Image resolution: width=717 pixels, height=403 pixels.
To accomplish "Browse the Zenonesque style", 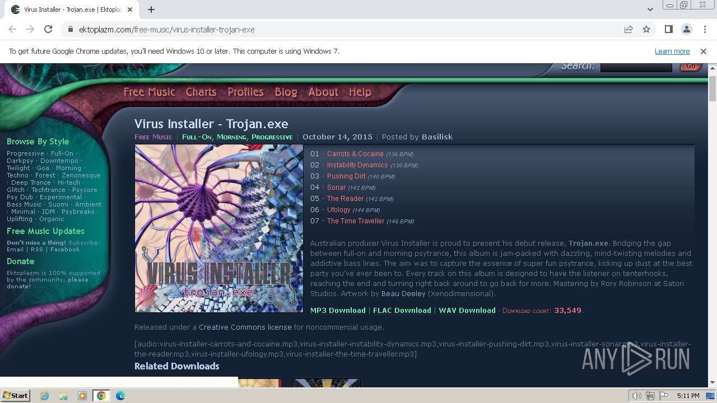I will [81, 175].
